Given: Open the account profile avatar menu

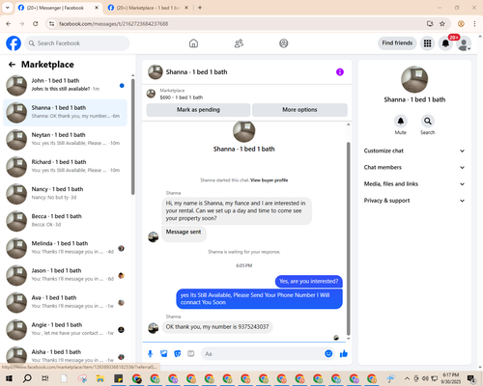Looking at the screenshot, I should click(464, 43).
